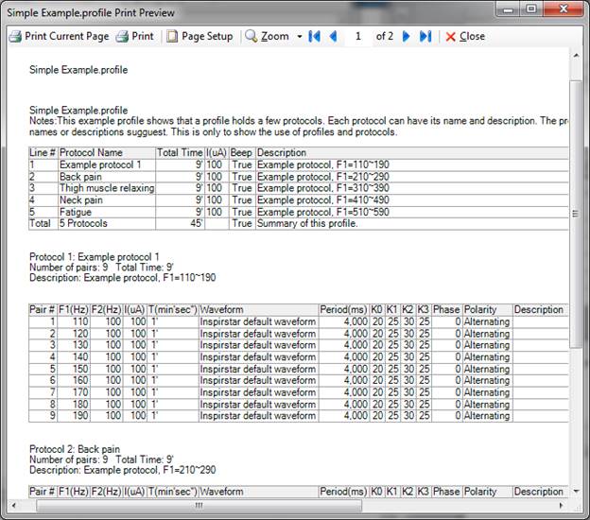590x520 pixels.
Task: Click the page number input field
Action: tap(358, 36)
